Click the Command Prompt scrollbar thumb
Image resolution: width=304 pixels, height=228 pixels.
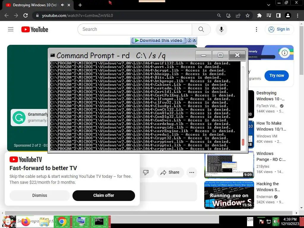click(243, 142)
